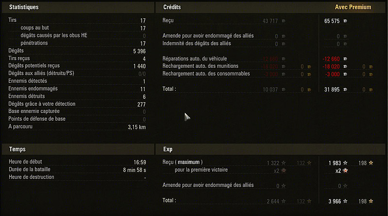The image size is (388, 216).
Task: Click the gold star beside 198 in Exp total
Action: 371,201
